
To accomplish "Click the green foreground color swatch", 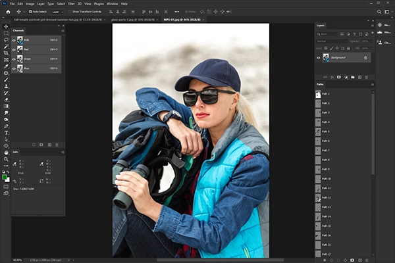I will pos(5,177).
